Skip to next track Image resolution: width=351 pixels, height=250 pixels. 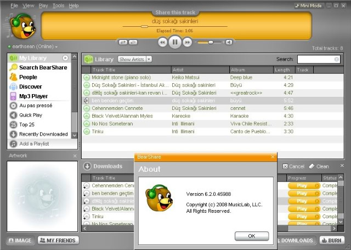click(187, 42)
